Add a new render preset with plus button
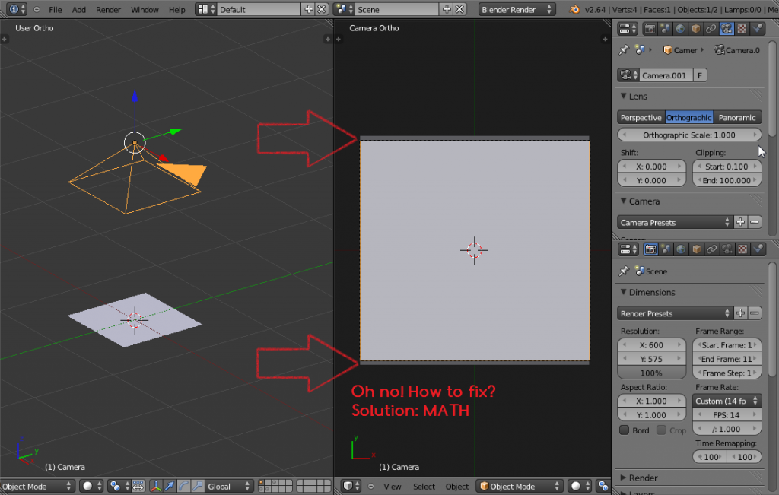The width and height of the screenshot is (779, 495). pos(739,313)
